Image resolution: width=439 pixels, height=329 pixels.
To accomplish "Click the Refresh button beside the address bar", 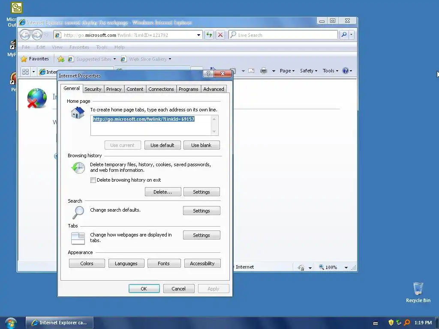I will (209, 35).
